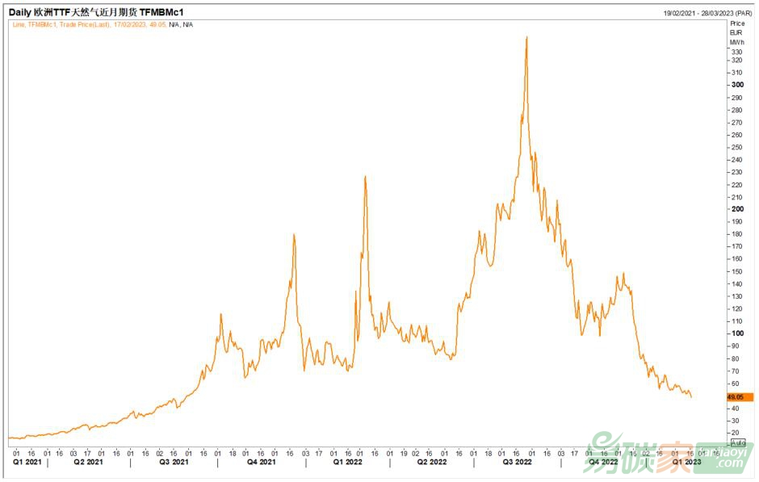Click the Price EUR MWh axis header

(x=737, y=32)
